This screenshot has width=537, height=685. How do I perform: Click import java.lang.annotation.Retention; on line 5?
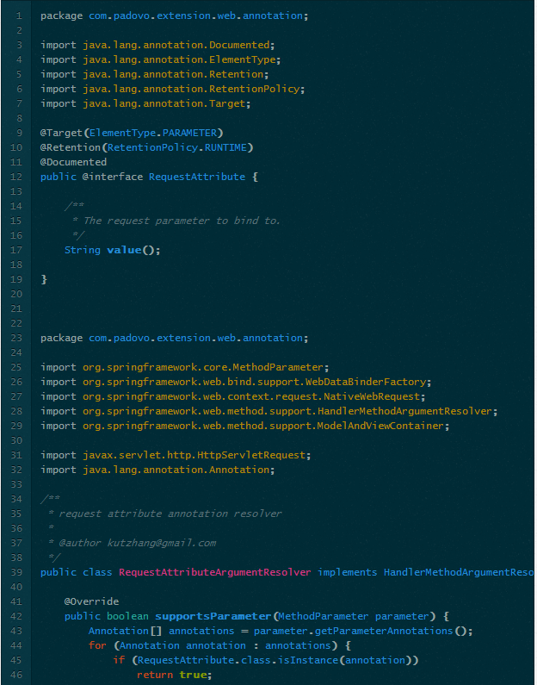click(x=155, y=74)
